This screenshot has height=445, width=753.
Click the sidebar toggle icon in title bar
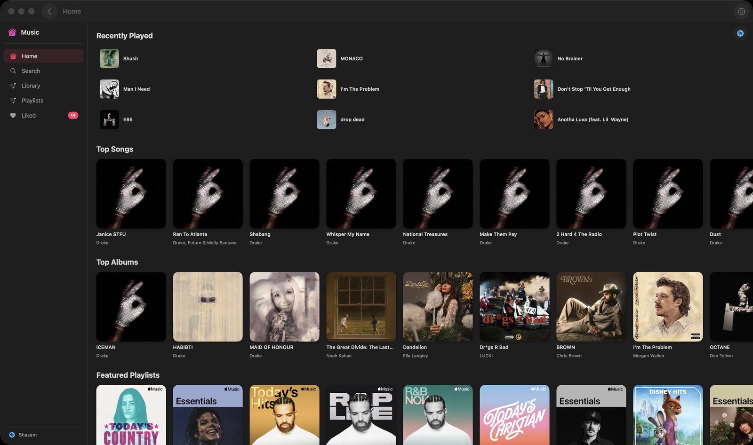pos(741,11)
